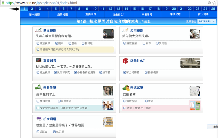
Task: Click the red dice icon beside 这是什么?
Action: click(x=125, y=61)
